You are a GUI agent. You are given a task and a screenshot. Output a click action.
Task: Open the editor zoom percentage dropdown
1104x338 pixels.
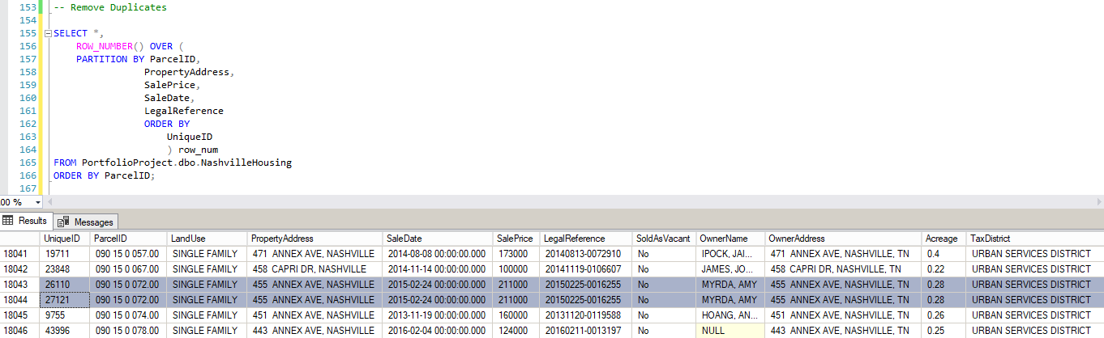[37, 202]
